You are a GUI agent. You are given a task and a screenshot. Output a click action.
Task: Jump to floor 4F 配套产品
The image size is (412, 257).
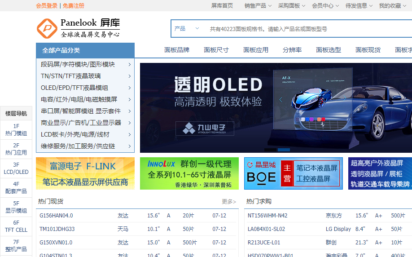pos(16,187)
